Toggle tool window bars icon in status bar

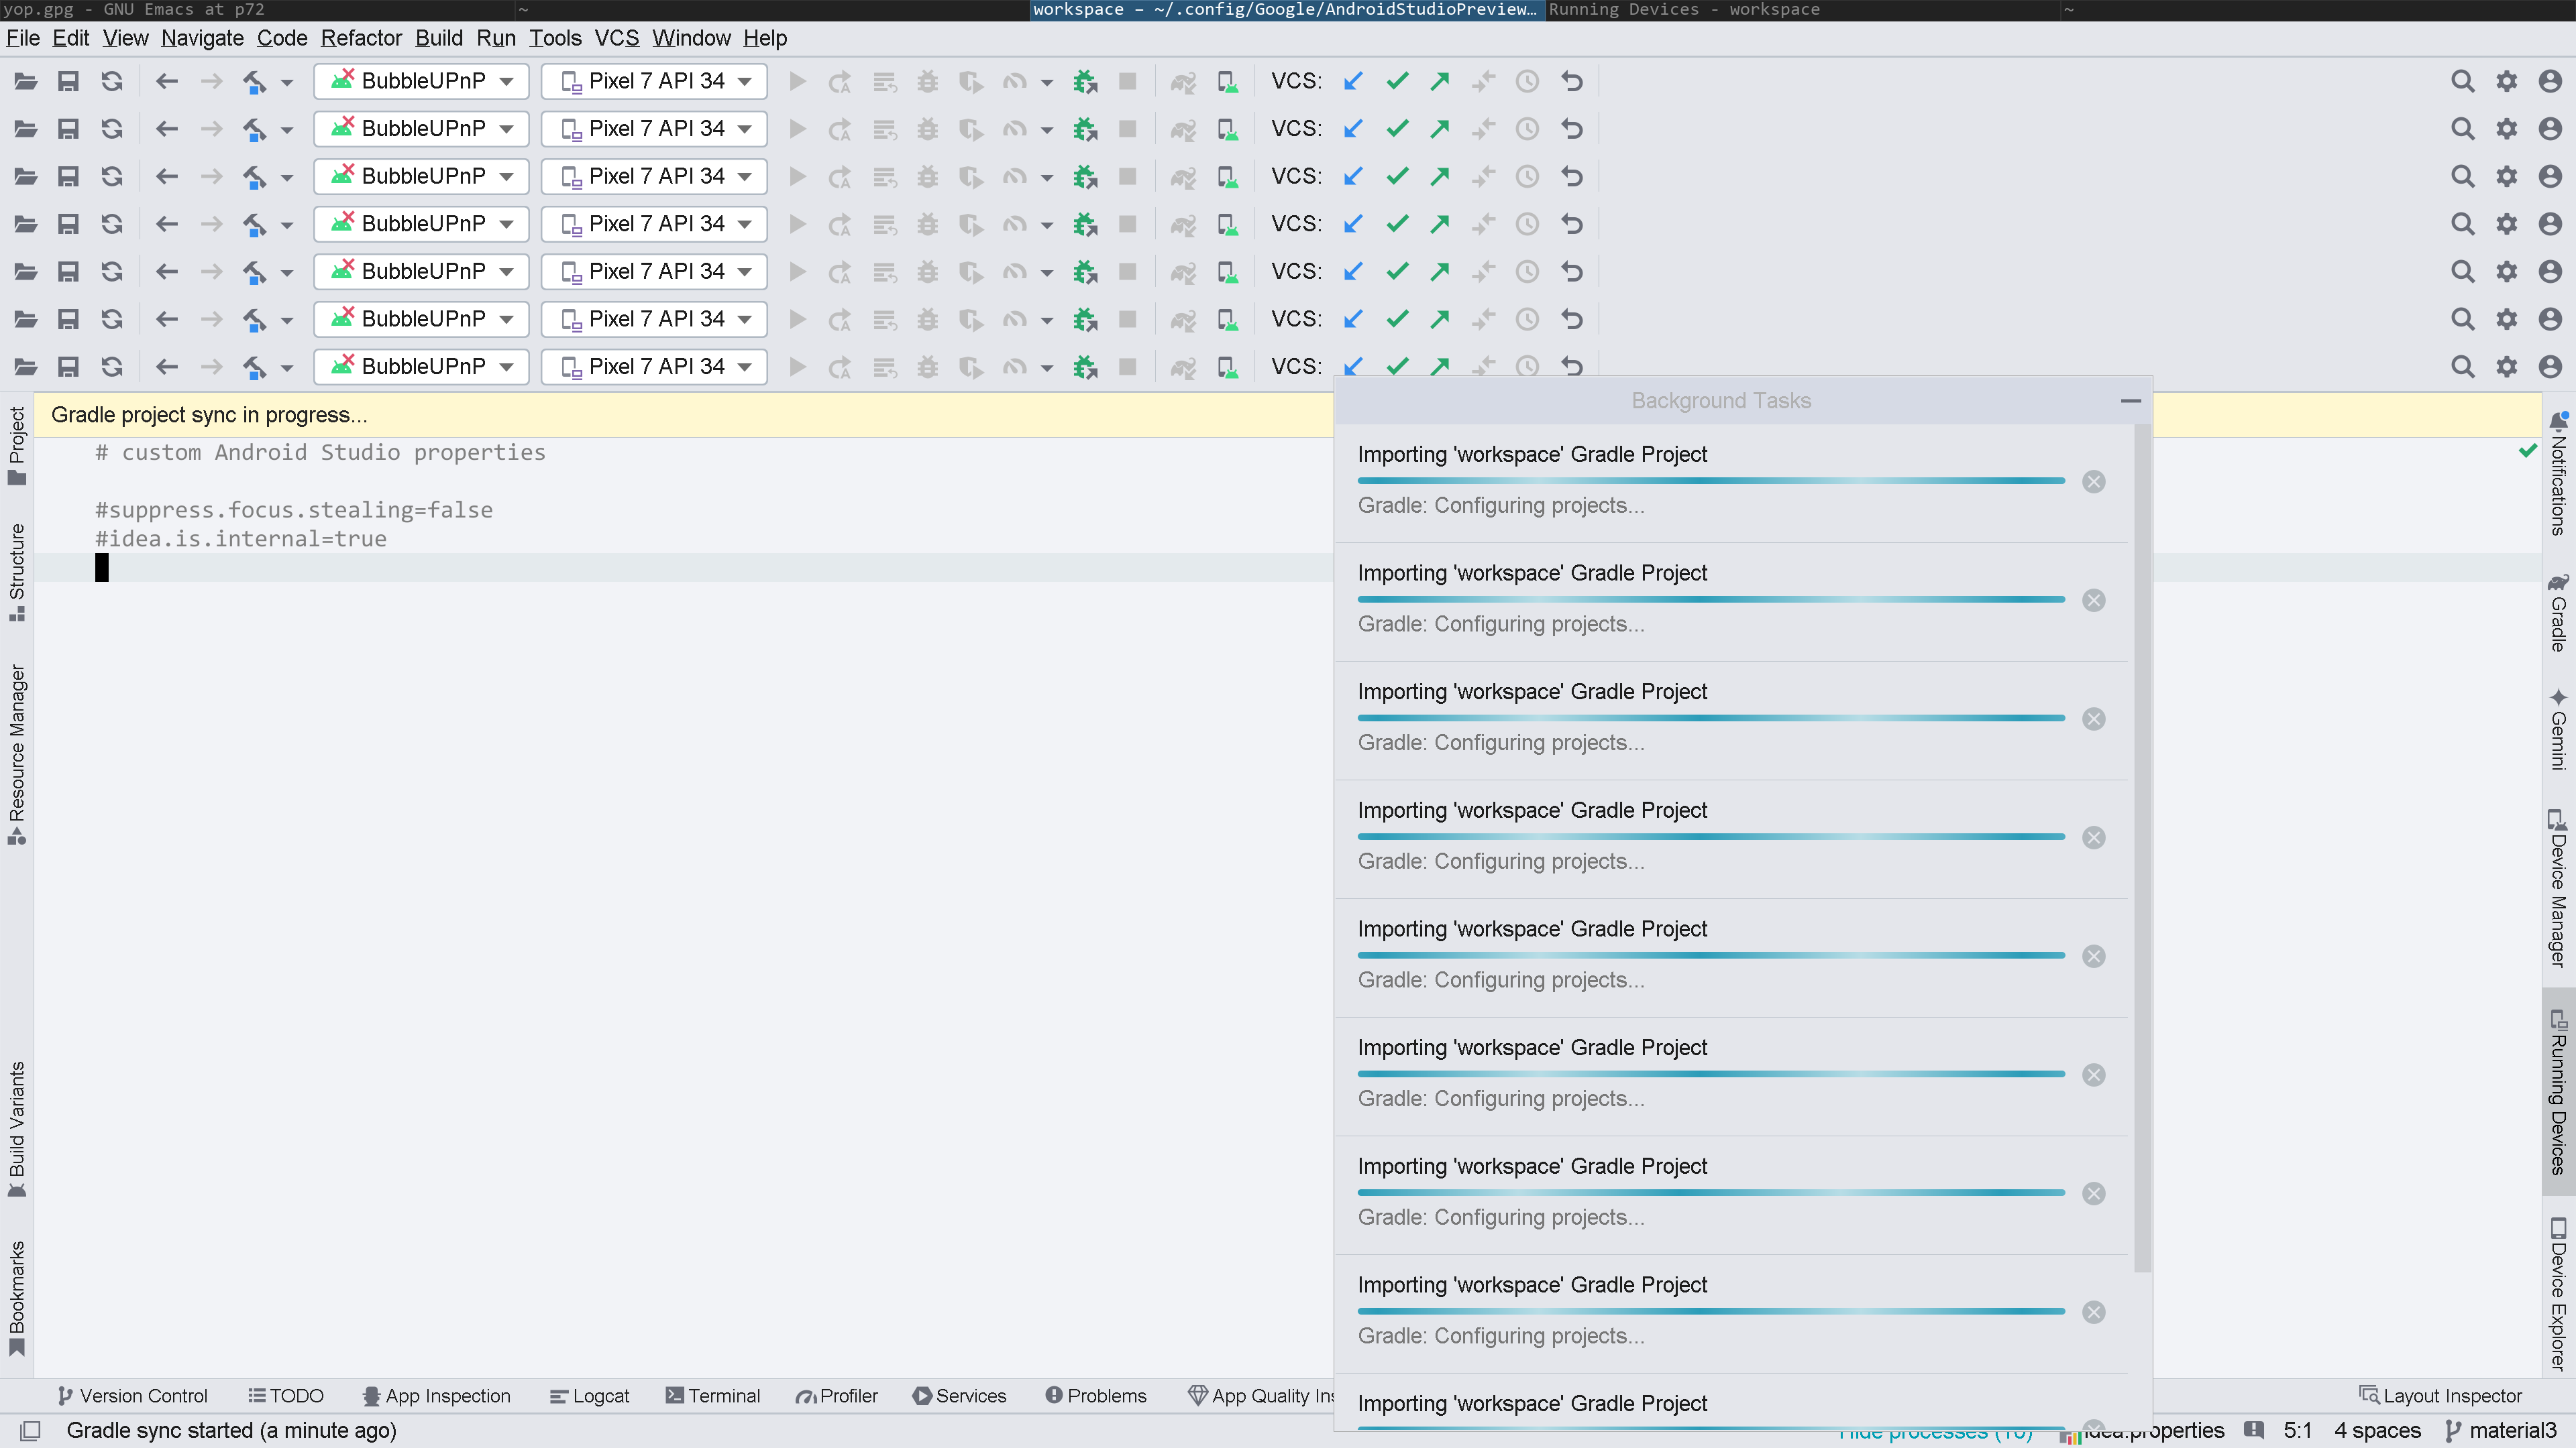[30, 1431]
